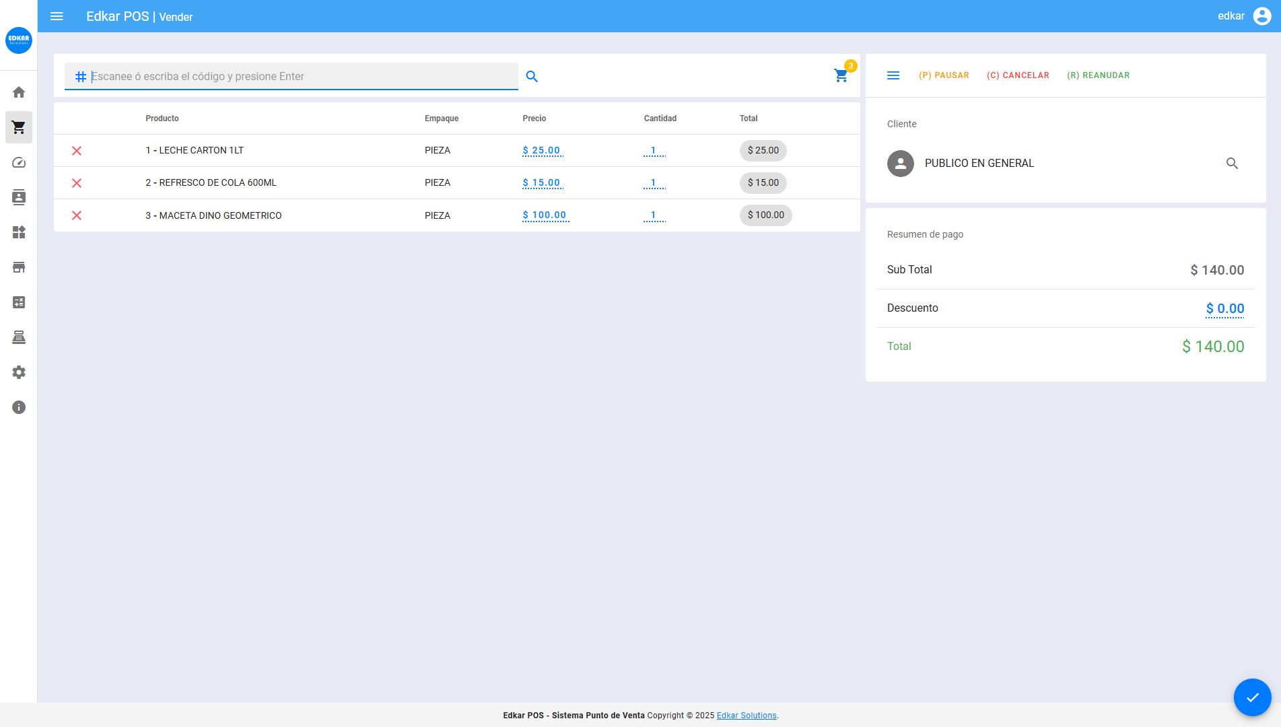
Task: Open the contacts icon in sidebar
Action: click(x=19, y=197)
